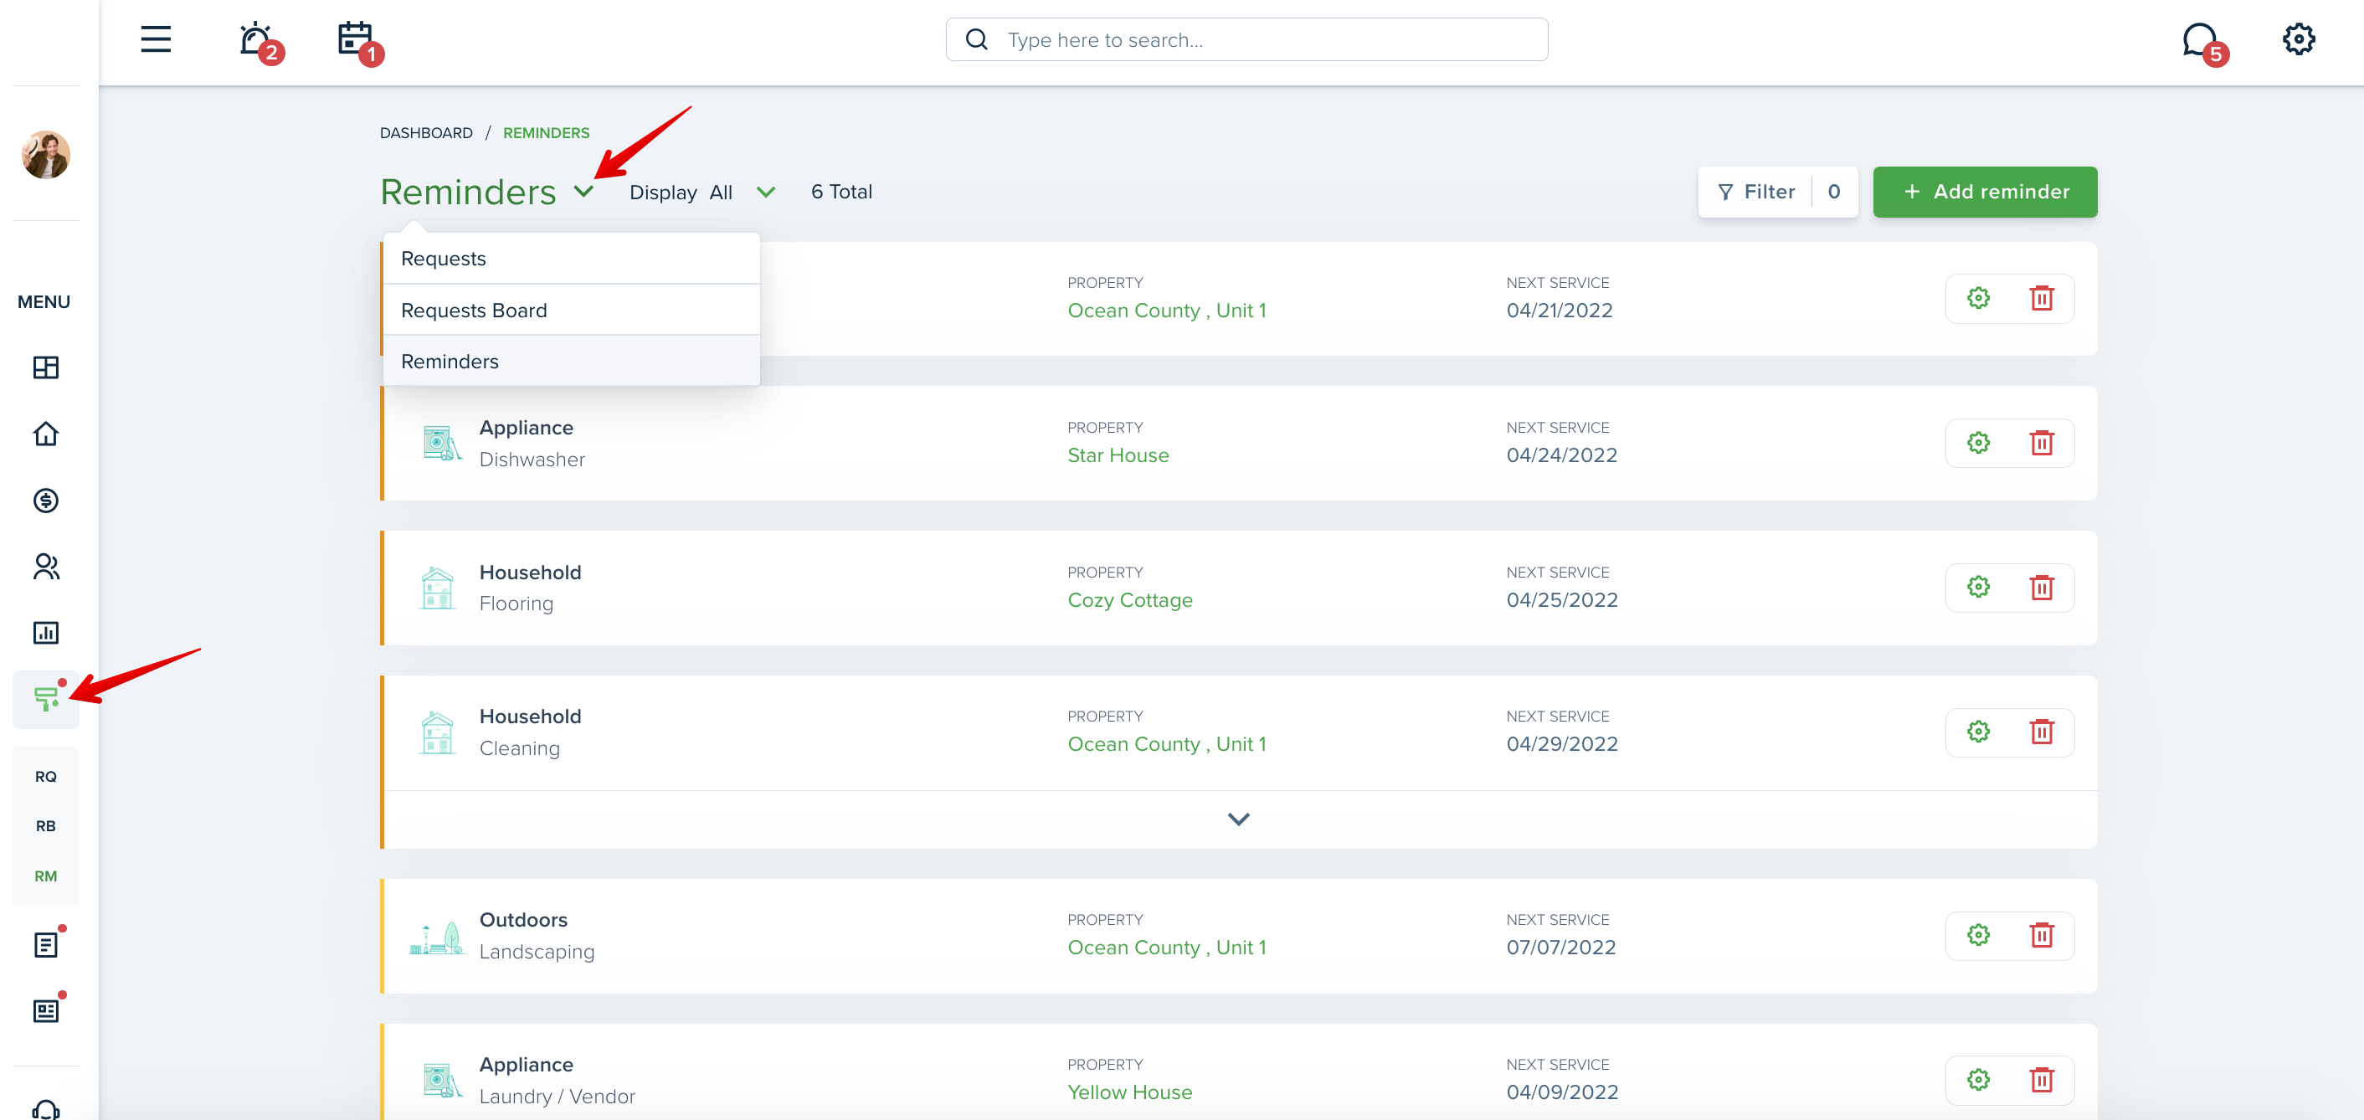Click the Landscaping outdoors icon

coord(437,938)
